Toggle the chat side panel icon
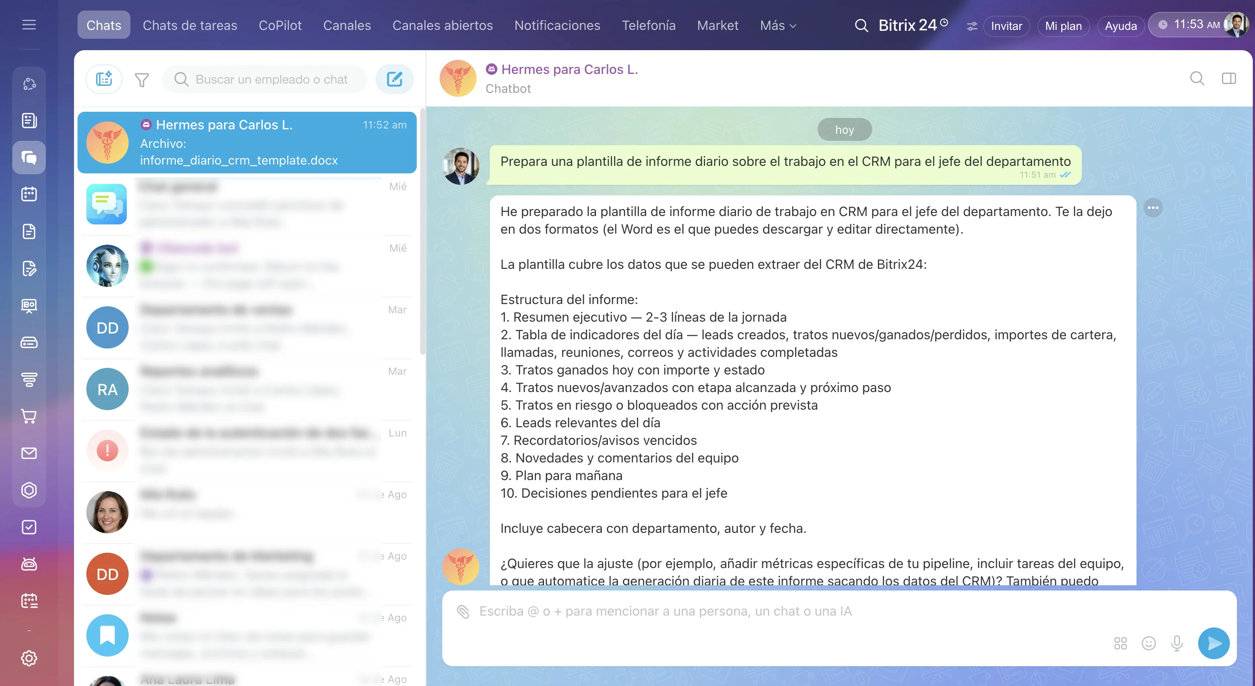 point(1229,78)
